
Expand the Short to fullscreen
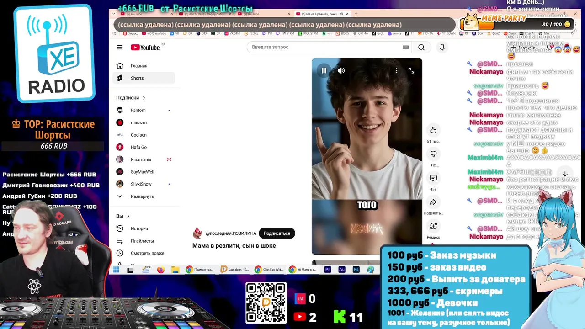click(x=411, y=70)
